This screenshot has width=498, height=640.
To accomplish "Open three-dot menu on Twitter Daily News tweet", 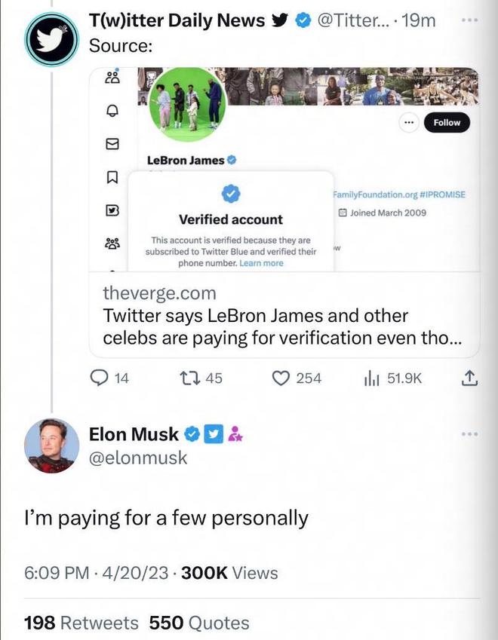I will 470,21.
